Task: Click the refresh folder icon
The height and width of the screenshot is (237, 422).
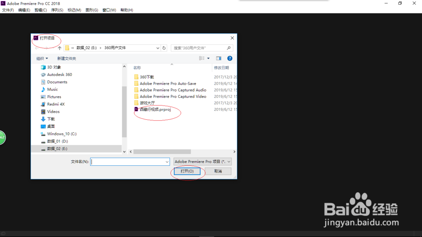Action: [164, 48]
